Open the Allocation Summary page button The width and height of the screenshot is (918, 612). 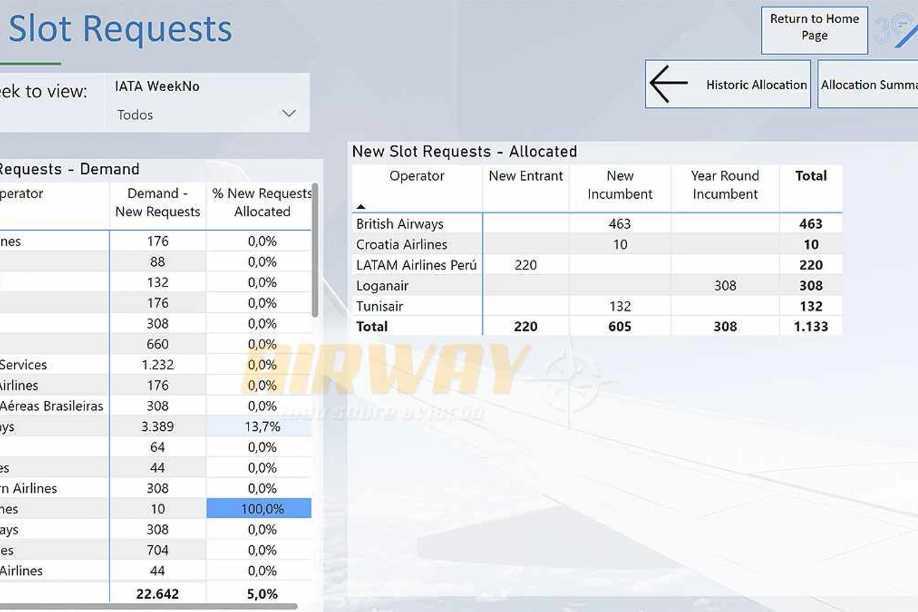click(x=868, y=84)
